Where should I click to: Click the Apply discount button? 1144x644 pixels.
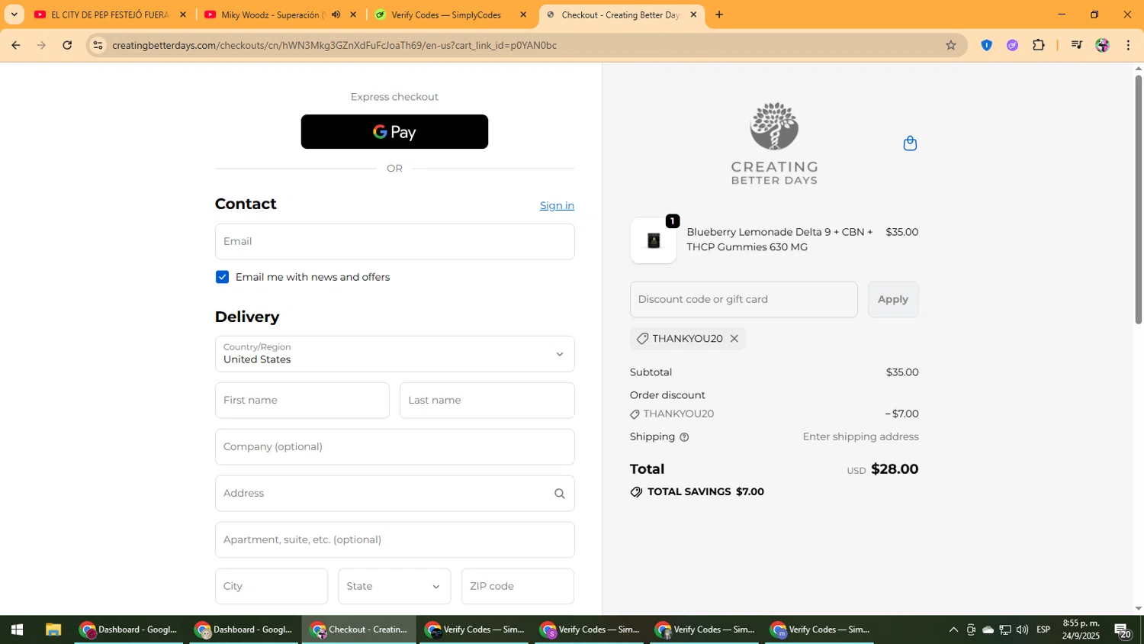(x=893, y=300)
